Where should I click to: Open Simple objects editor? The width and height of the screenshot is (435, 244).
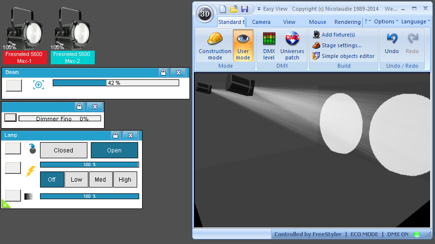pyautogui.click(x=343, y=56)
